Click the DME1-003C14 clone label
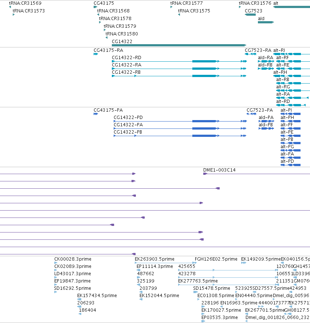The width and height of the screenshot is (310, 323). pyautogui.click(x=219, y=170)
